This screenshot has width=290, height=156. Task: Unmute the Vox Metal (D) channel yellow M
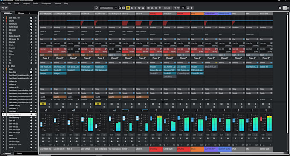tap(98, 104)
